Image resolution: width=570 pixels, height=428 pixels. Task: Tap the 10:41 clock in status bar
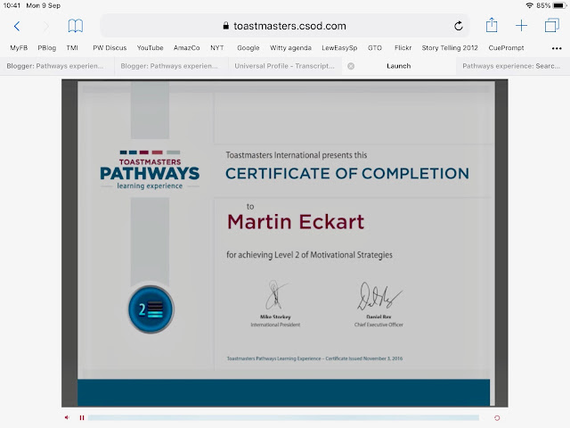12,5
